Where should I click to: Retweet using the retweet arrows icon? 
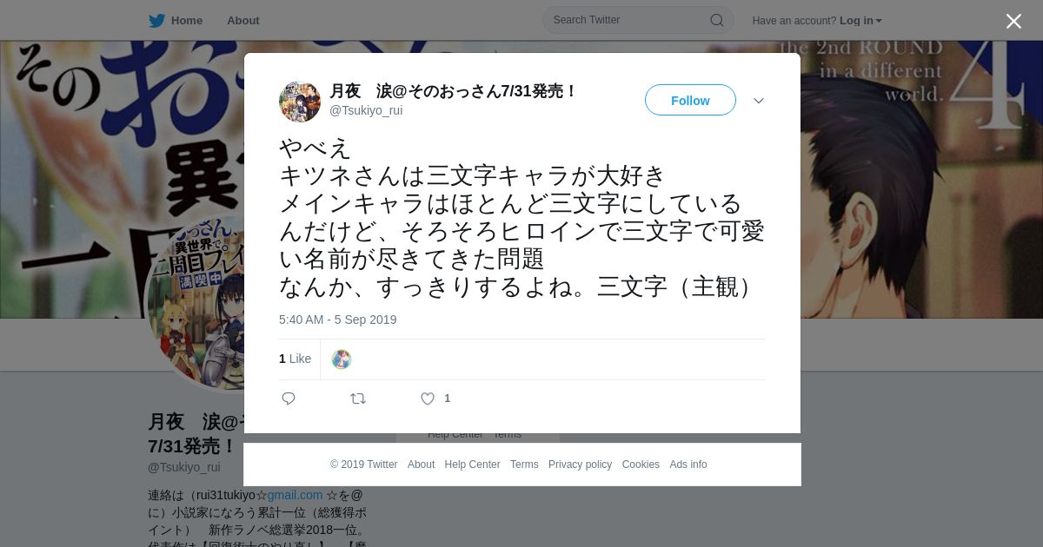point(358,399)
